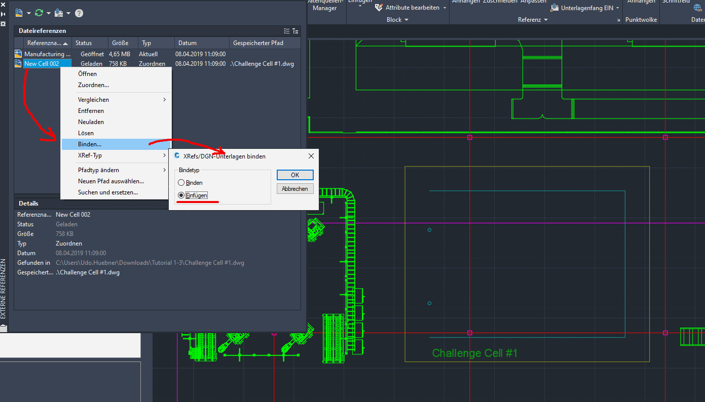Open palette properties gear icon

(x=3, y=24)
